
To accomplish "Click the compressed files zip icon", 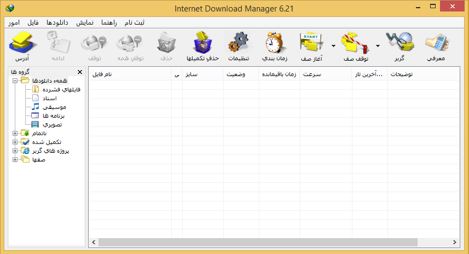I will [35, 89].
